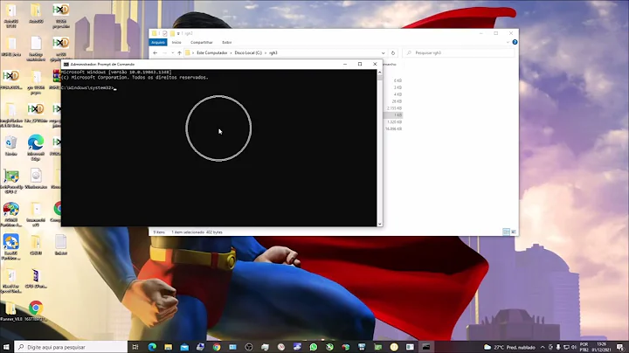The image size is (629, 353).
Task: Open the weather widget showing 27°C
Action: tap(509, 347)
